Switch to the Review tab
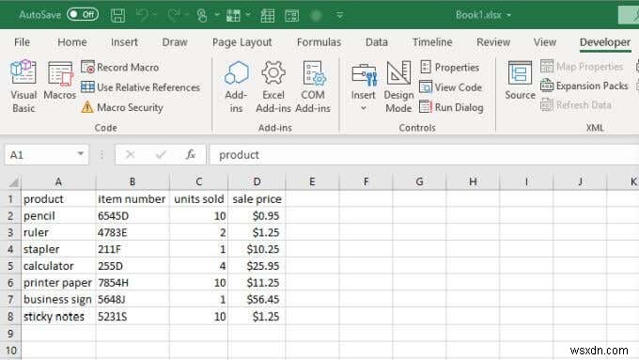 (x=493, y=42)
